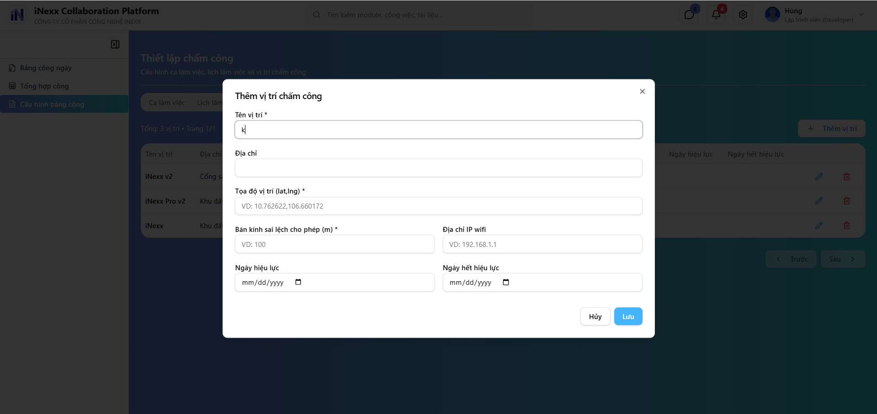Open calendar picker for Ngày hết hiệu lực
Screen dimensions: 877x414
pyautogui.click(x=505, y=282)
